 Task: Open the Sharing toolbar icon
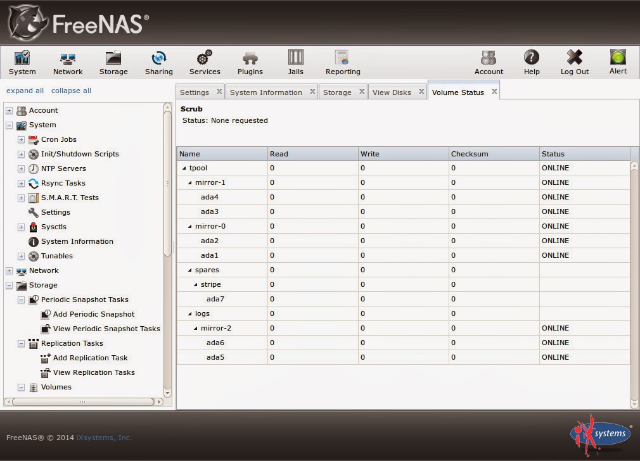tap(159, 58)
